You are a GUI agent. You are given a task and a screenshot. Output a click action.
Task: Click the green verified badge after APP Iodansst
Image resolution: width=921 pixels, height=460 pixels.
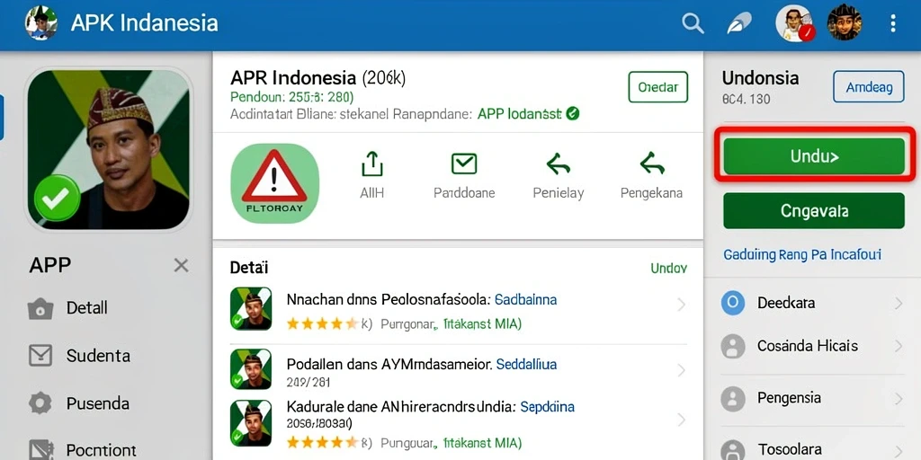click(573, 114)
